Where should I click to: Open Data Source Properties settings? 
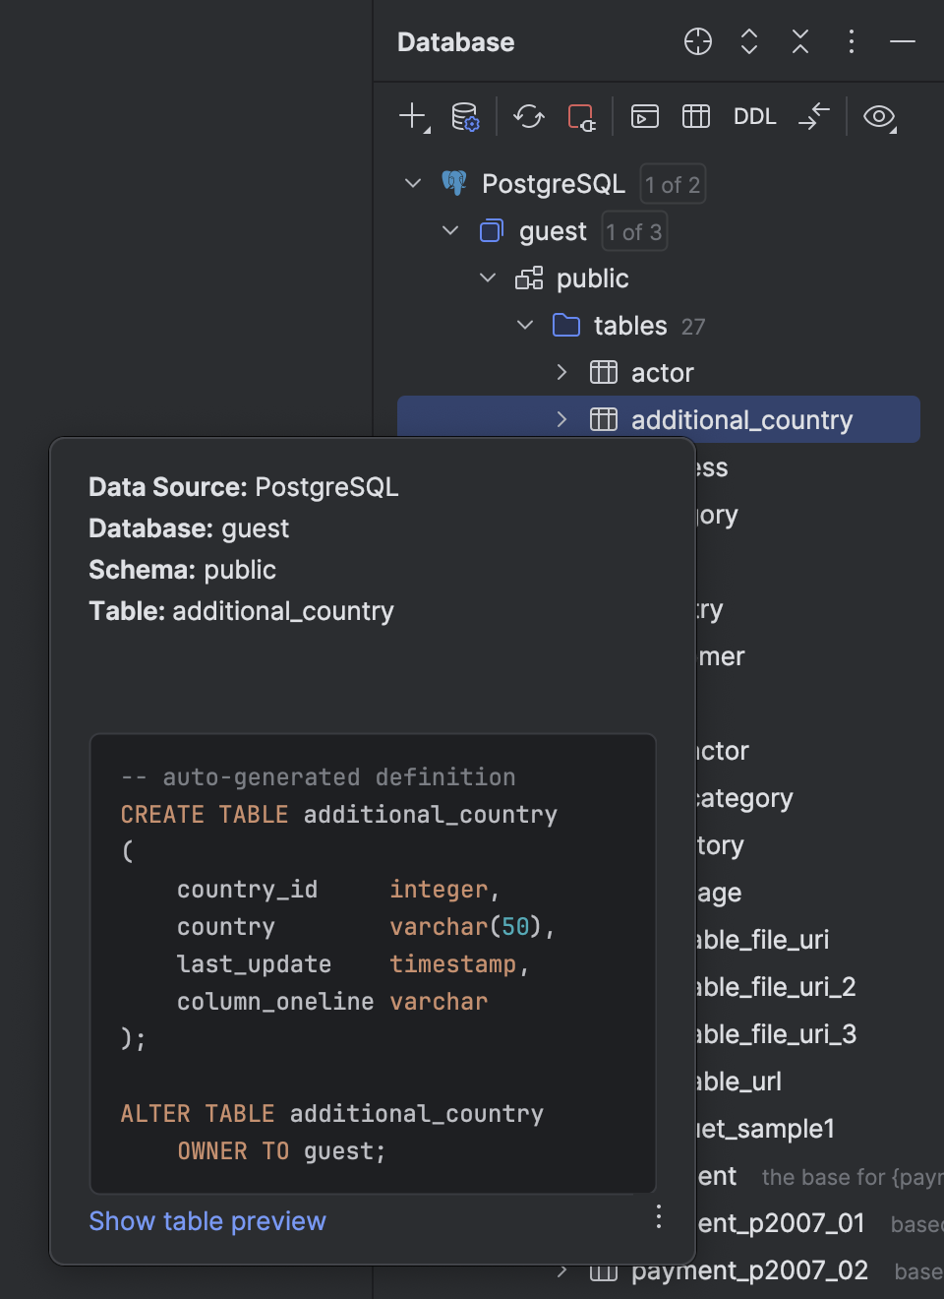click(x=463, y=116)
